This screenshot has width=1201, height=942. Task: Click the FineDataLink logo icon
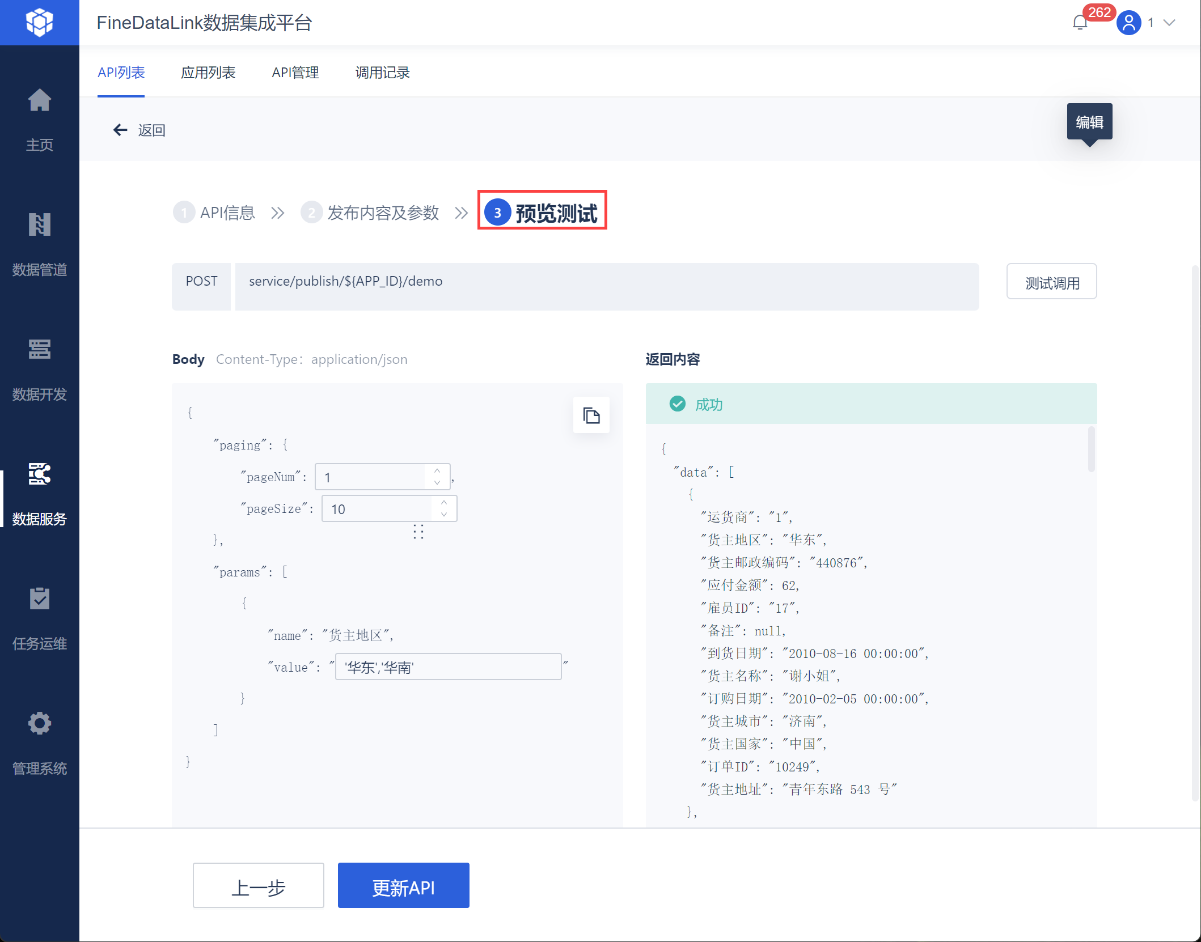[39, 23]
